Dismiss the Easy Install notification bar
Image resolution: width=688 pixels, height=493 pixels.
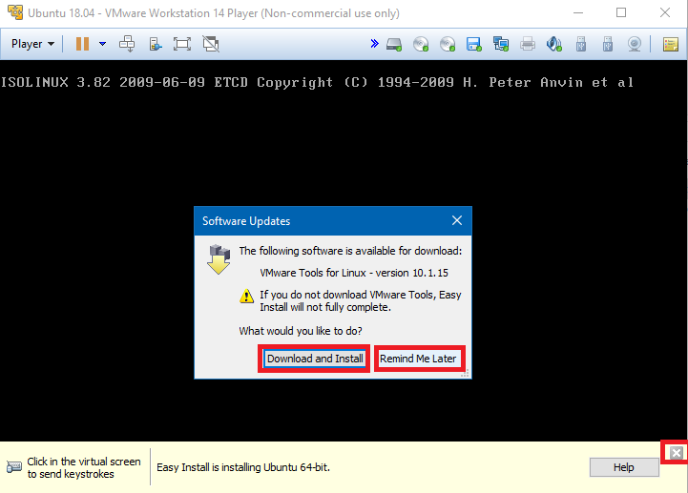pyautogui.click(x=677, y=453)
